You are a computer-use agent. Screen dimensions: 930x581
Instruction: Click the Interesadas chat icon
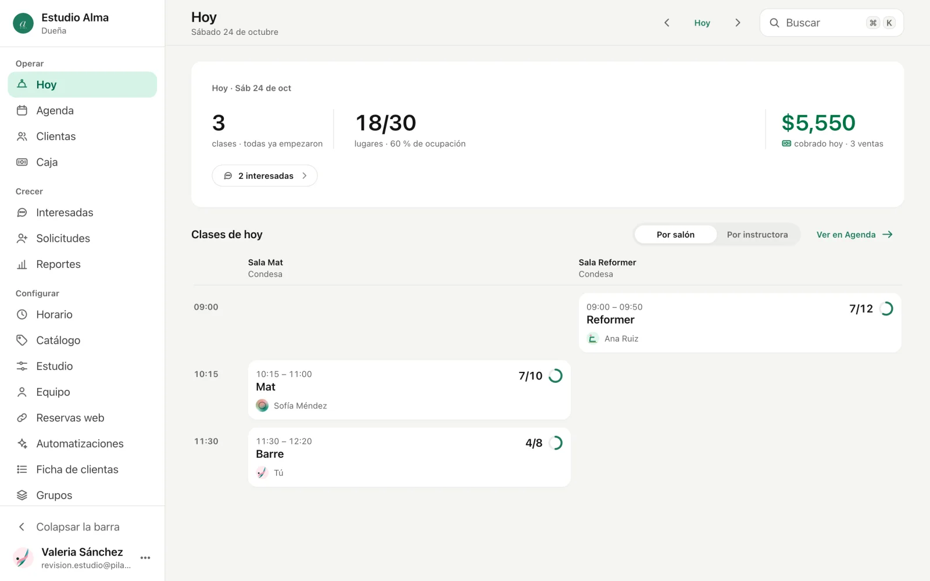point(22,213)
